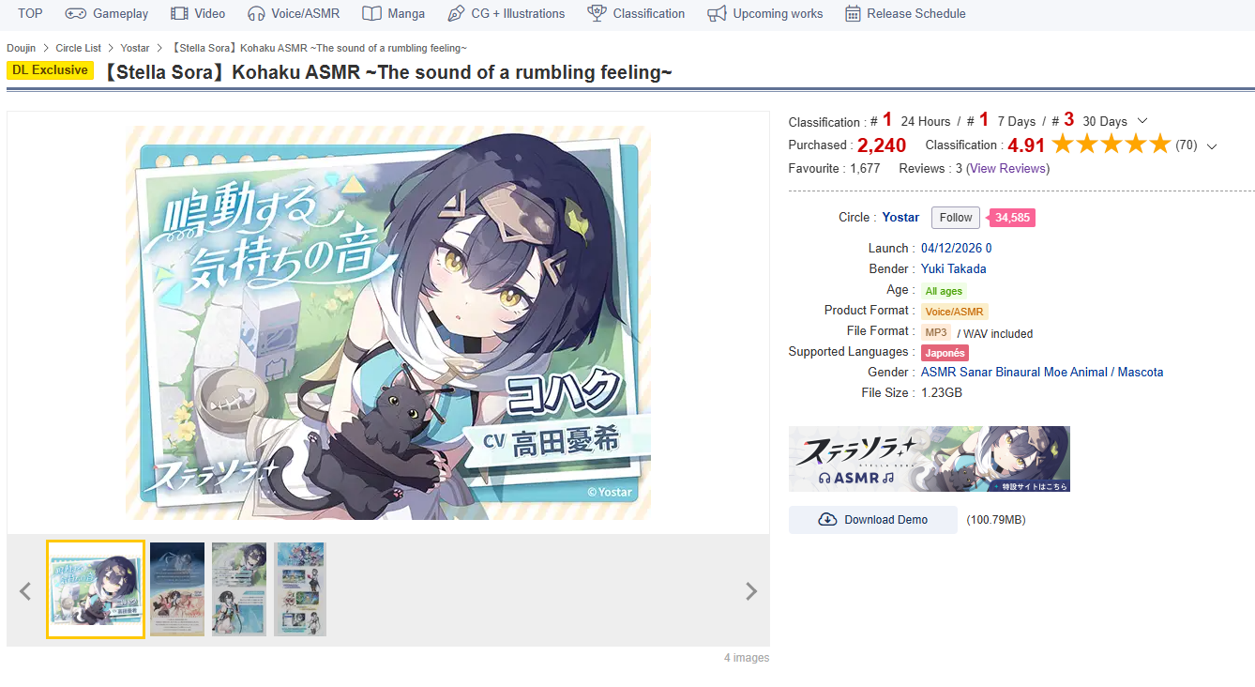Select the CG + Illustrations pen icon
Screen dimensions: 1255x687
456,13
